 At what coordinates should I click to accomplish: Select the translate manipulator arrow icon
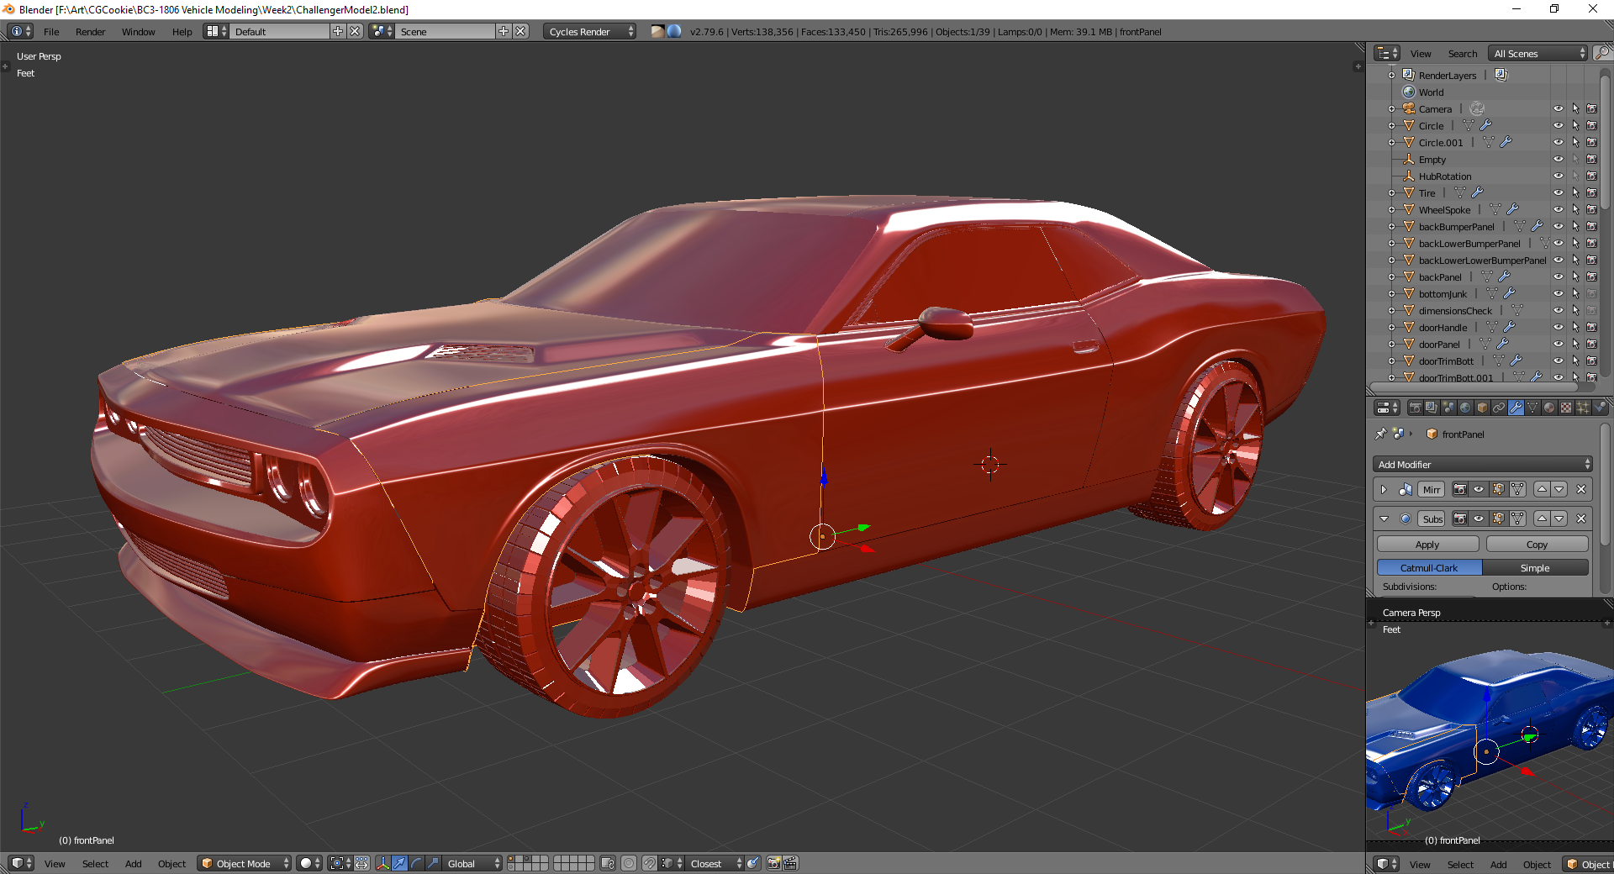tap(400, 863)
